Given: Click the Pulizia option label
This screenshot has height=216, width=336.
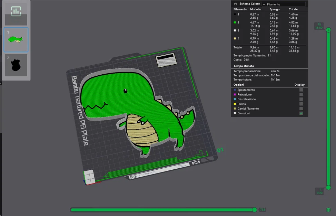Looking at the screenshot, I should pos(241,104).
